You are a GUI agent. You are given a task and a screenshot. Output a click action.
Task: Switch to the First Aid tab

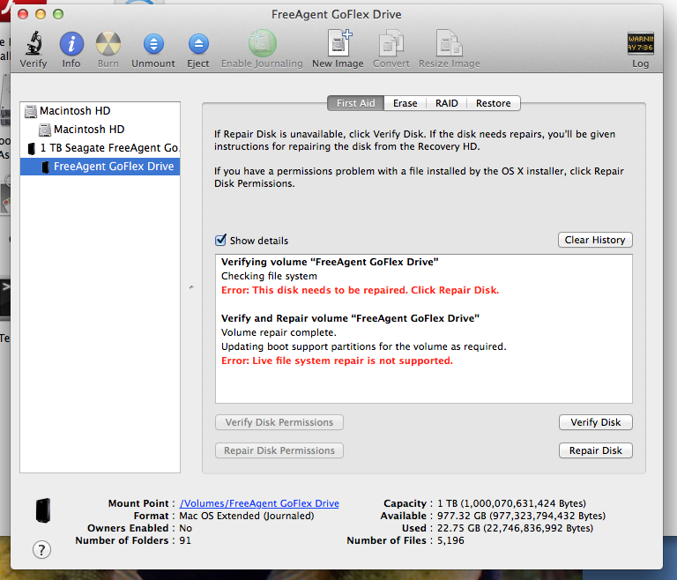pos(355,103)
